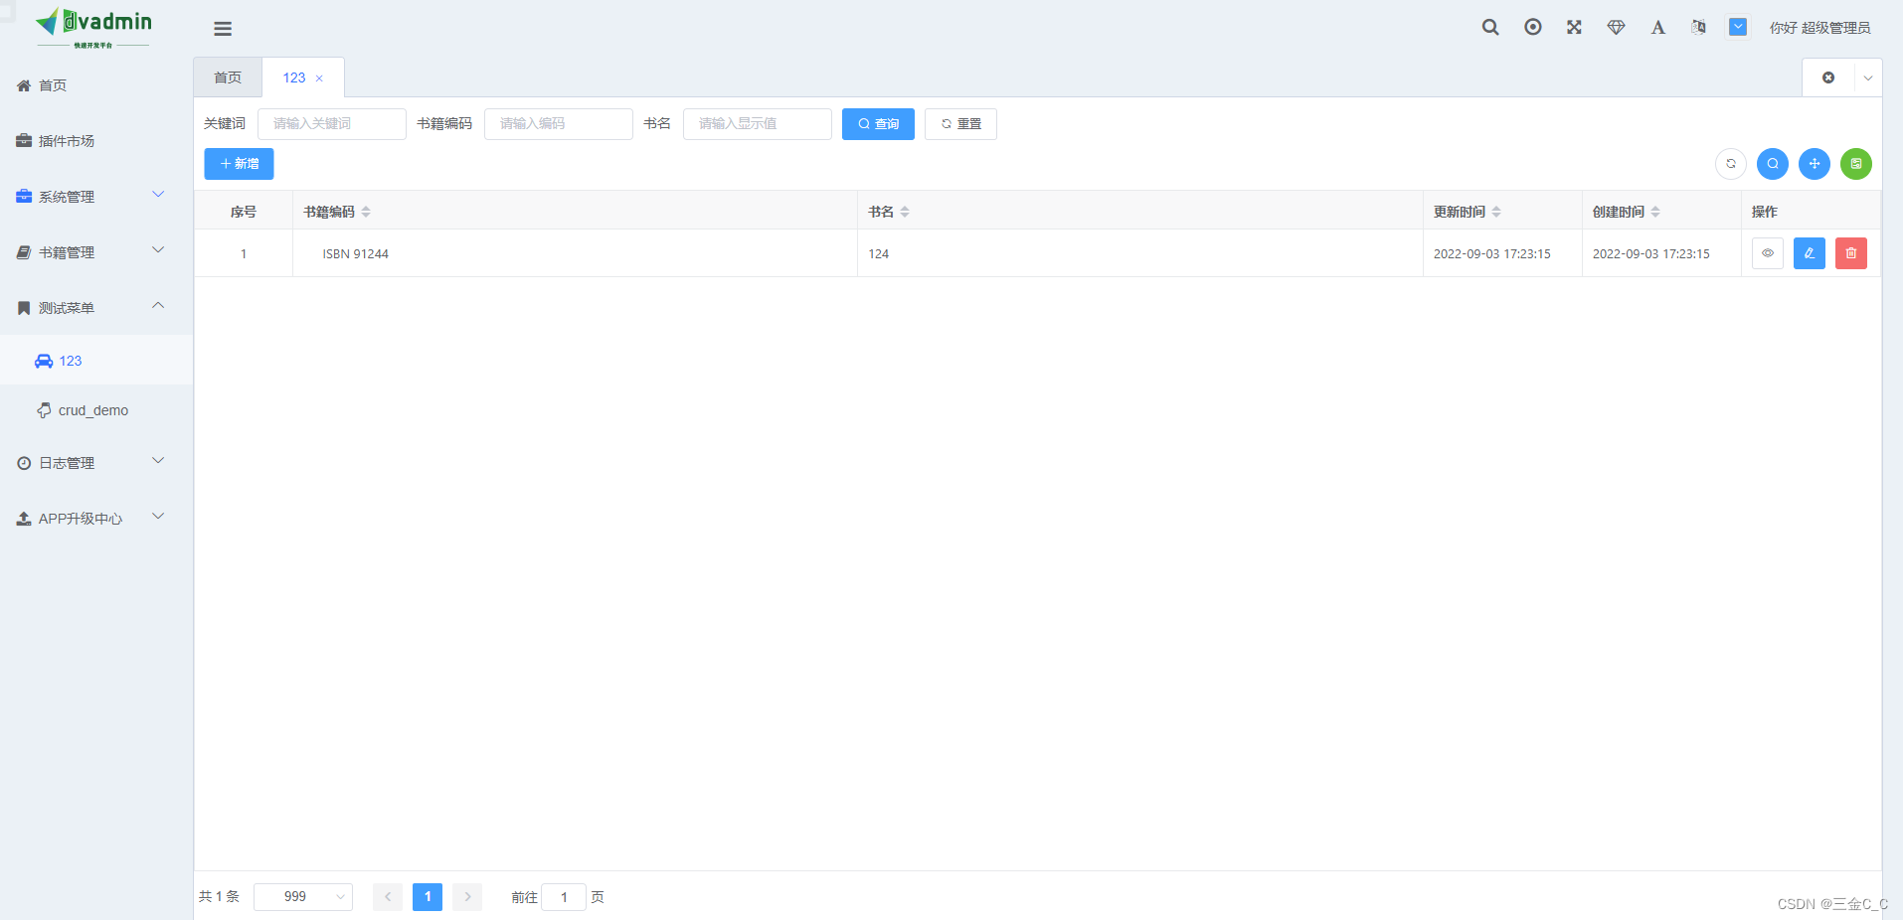Sort by 更新时间 column

(x=1496, y=212)
